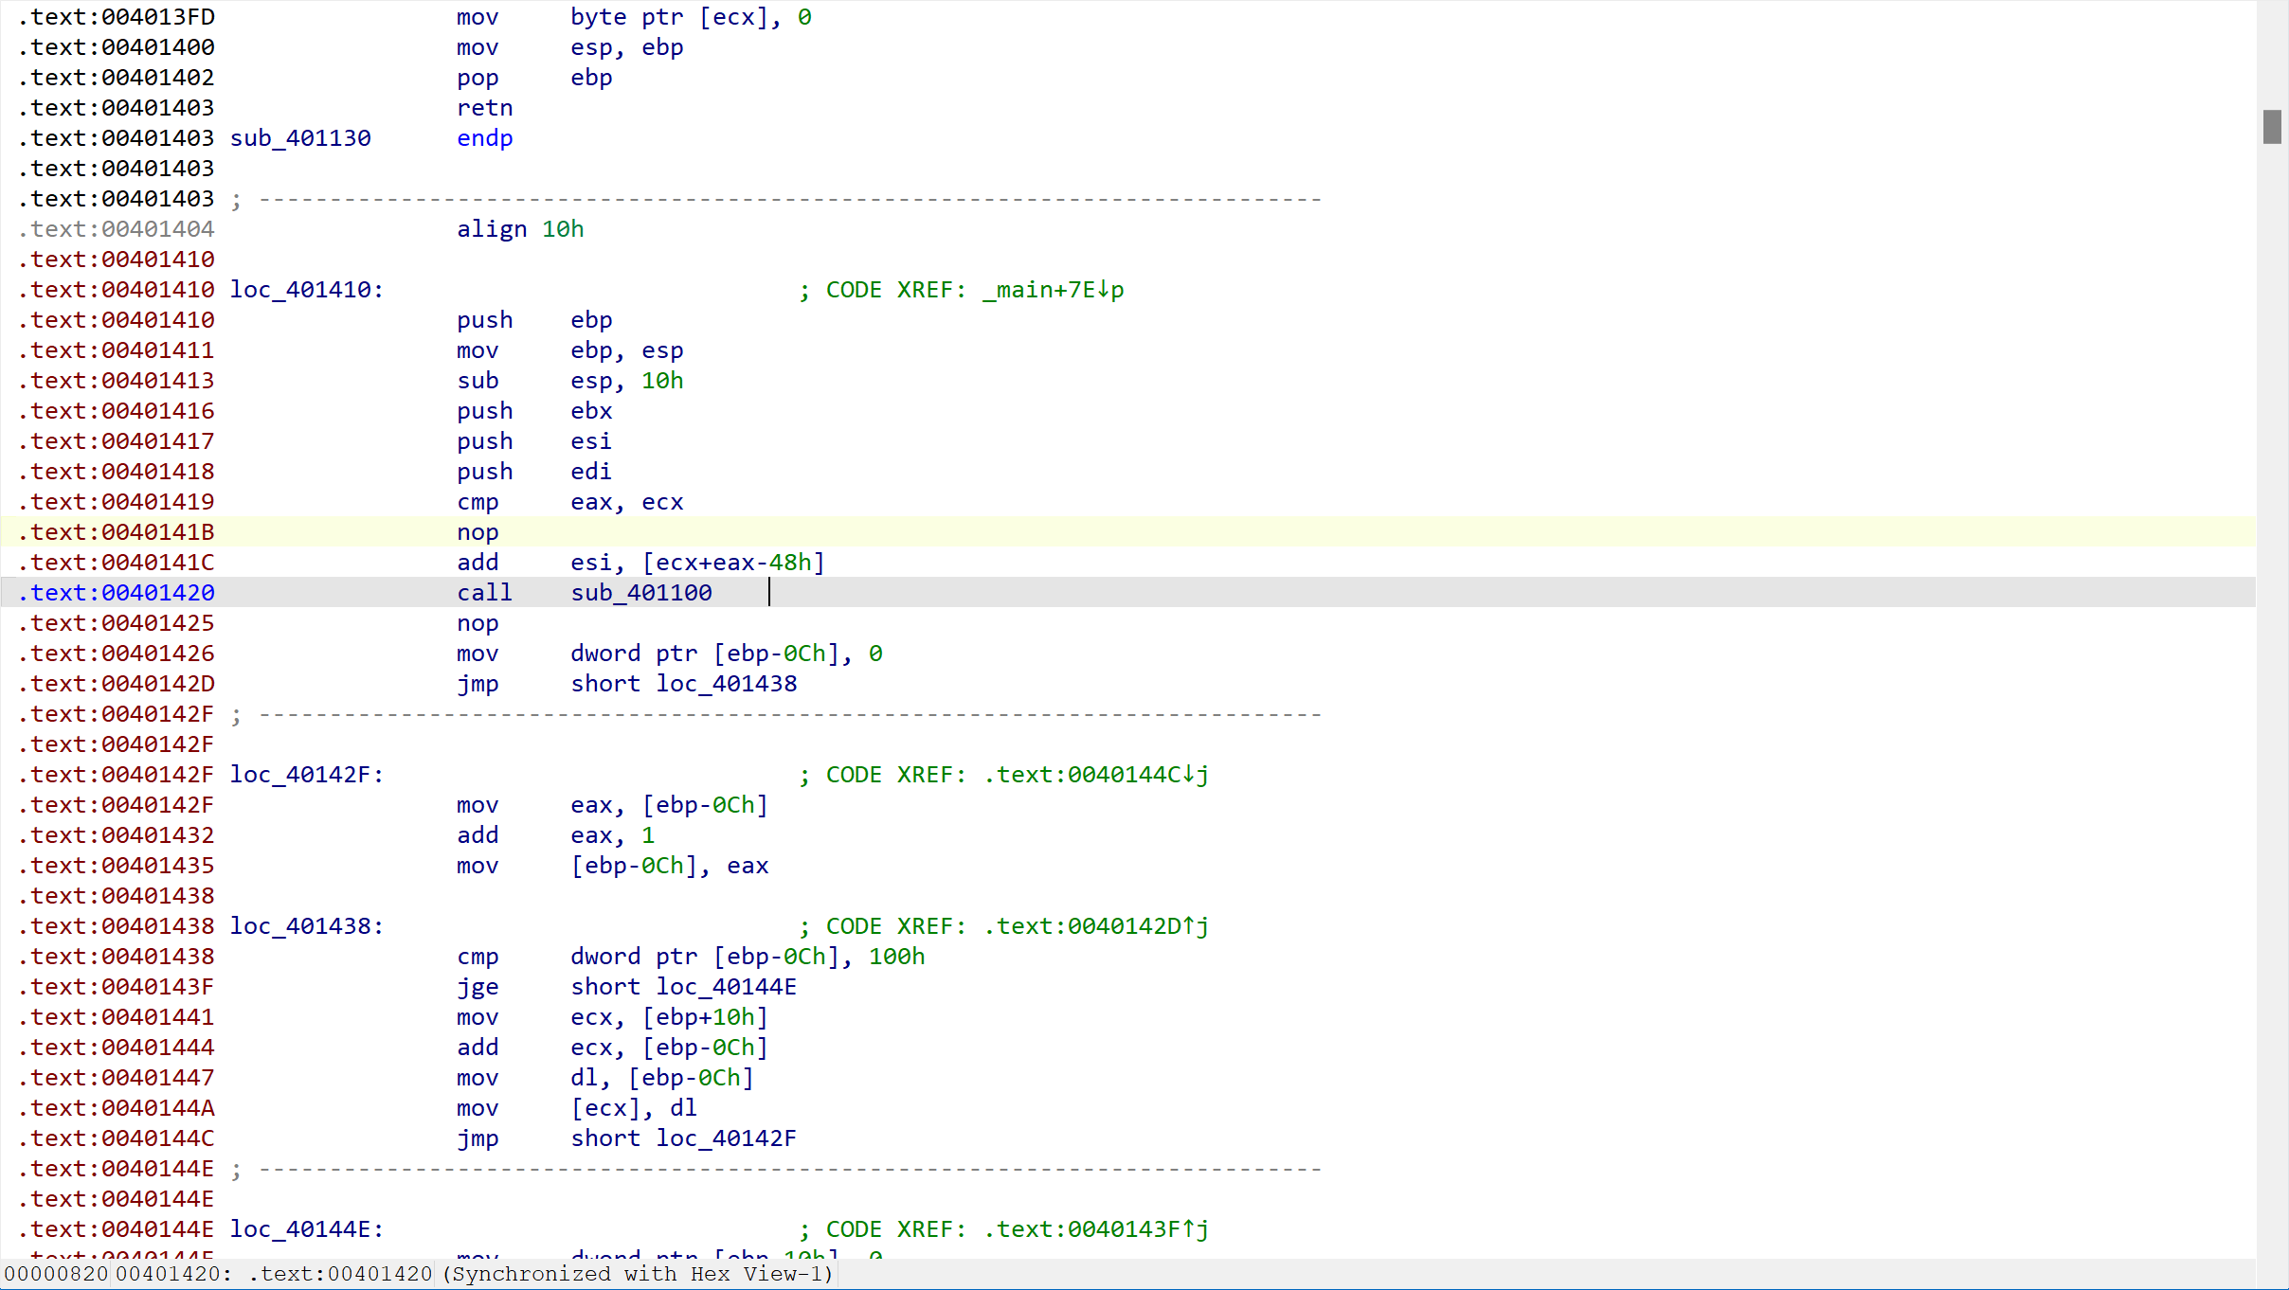Select push ebx instruction
The width and height of the screenshot is (2289, 1290).
534,411
